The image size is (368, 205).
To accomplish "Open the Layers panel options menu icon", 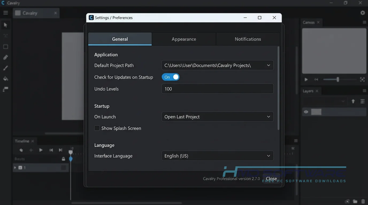I will point(364,91).
